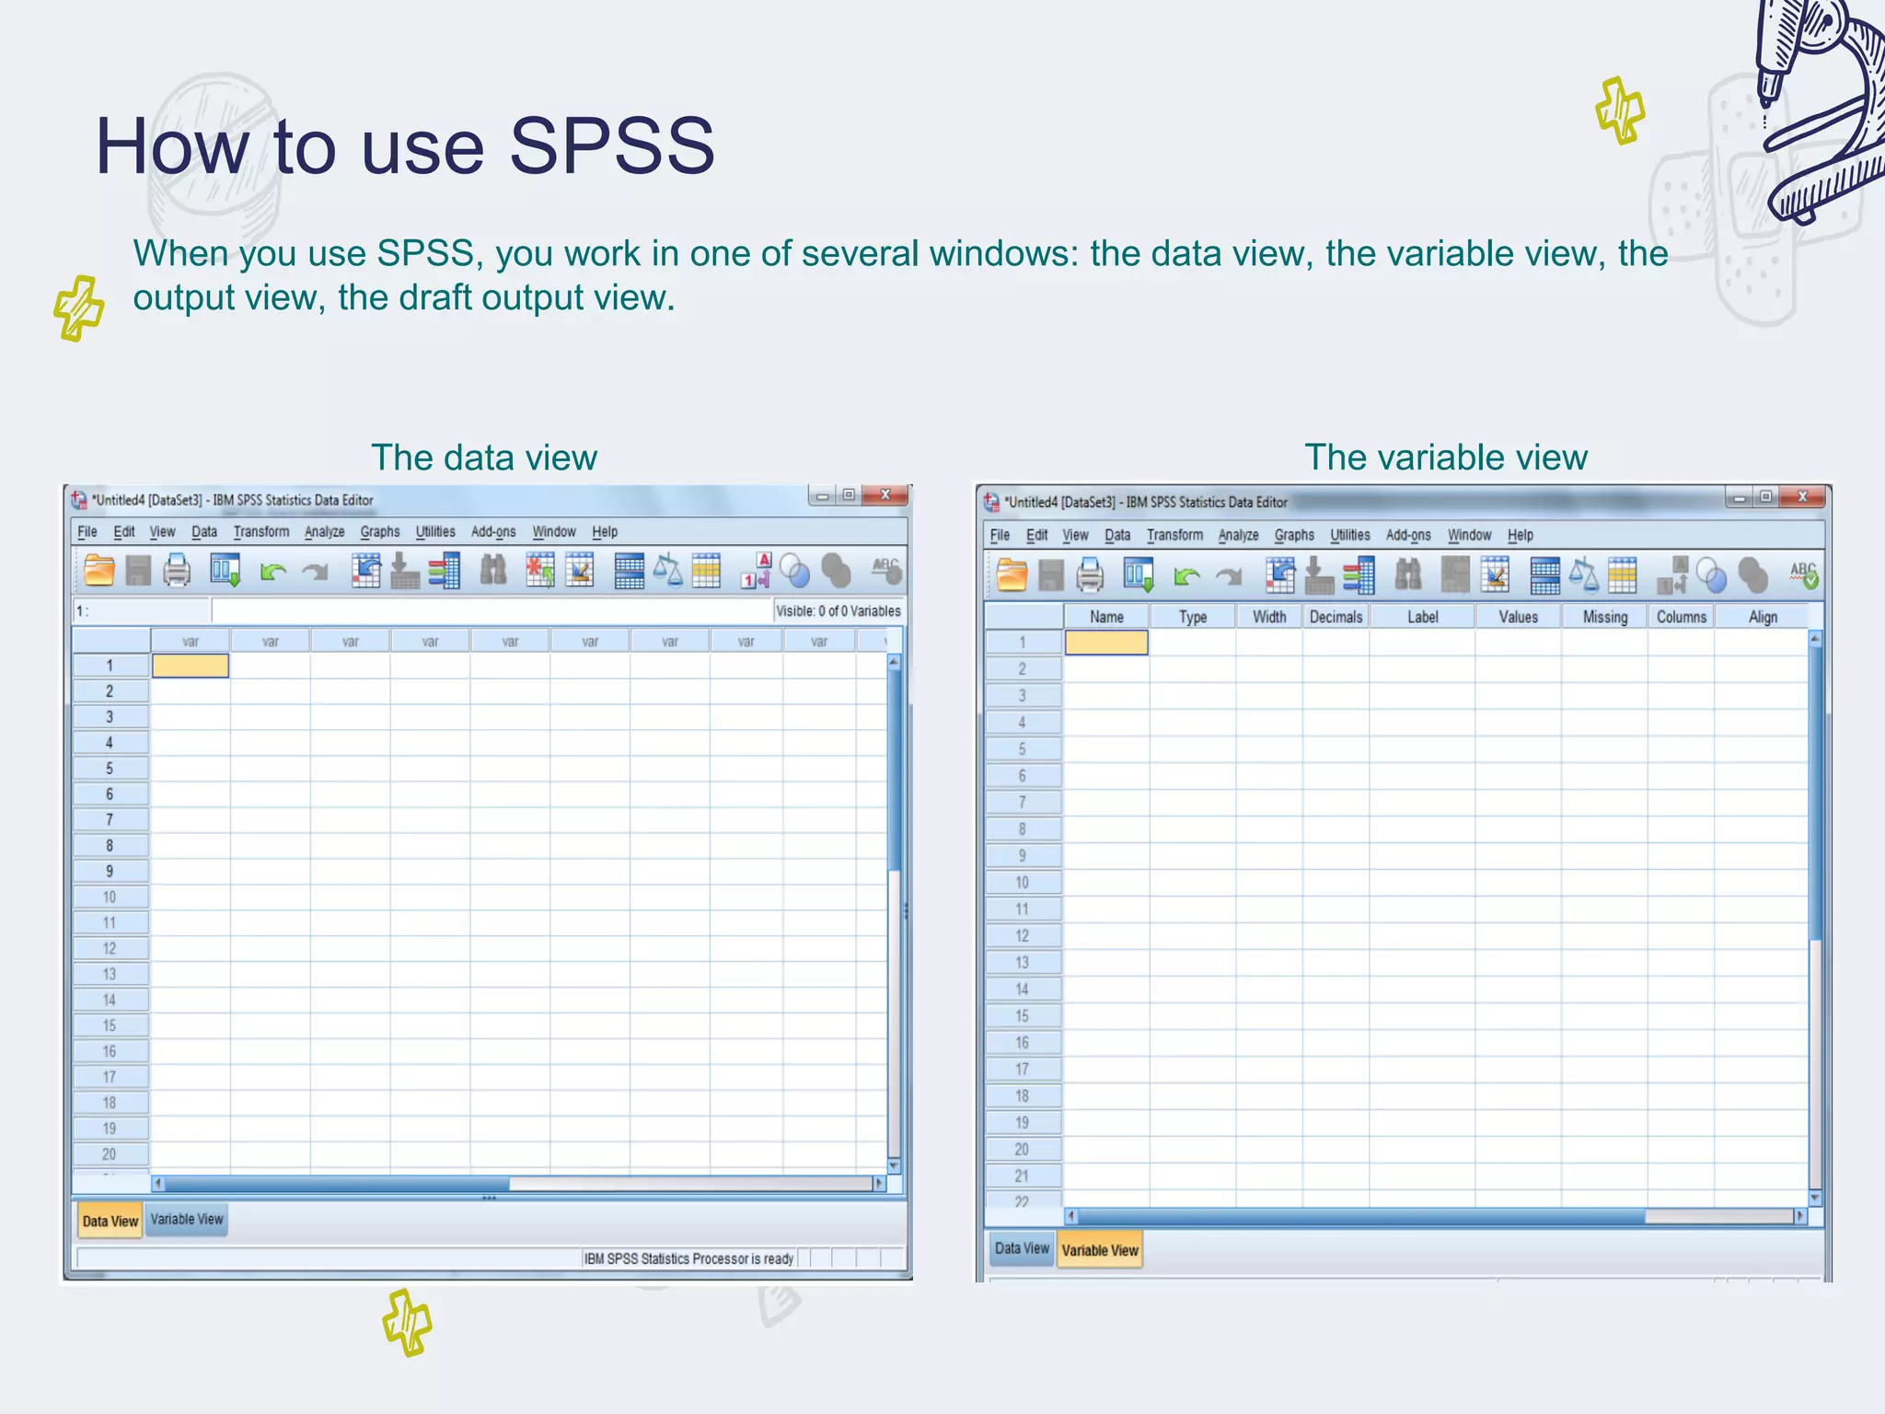The image size is (1885, 1414).
Task: Click vertical scrollbar in data view window
Action: coord(894,914)
